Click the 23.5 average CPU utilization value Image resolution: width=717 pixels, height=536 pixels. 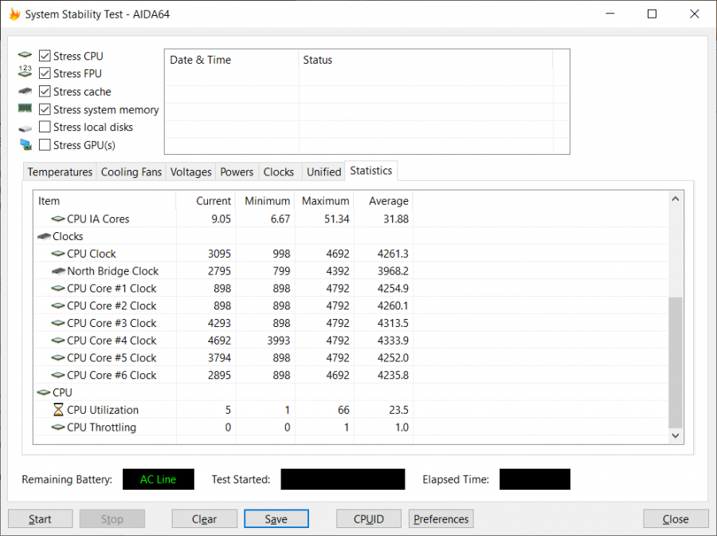[399, 410]
